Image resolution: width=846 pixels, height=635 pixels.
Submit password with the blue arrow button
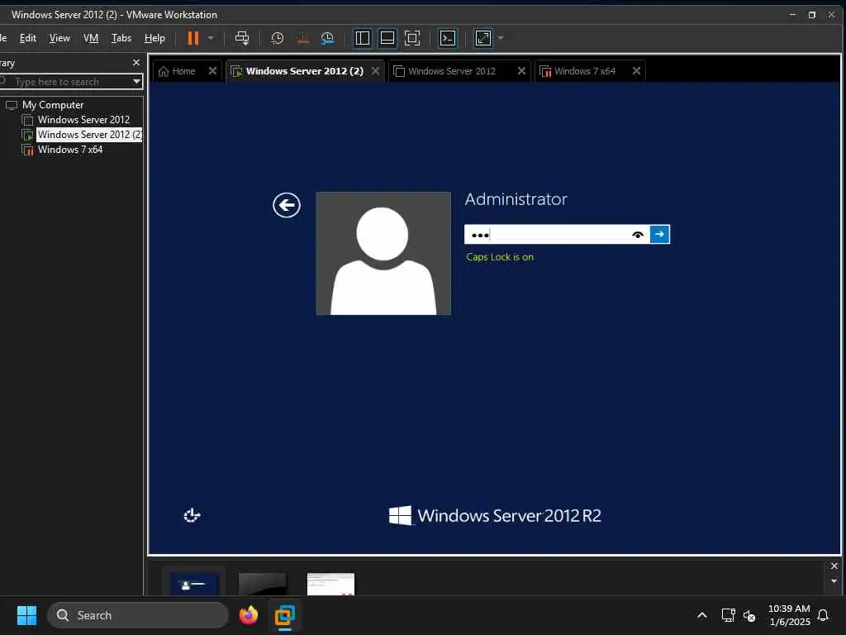tap(659, 234)
